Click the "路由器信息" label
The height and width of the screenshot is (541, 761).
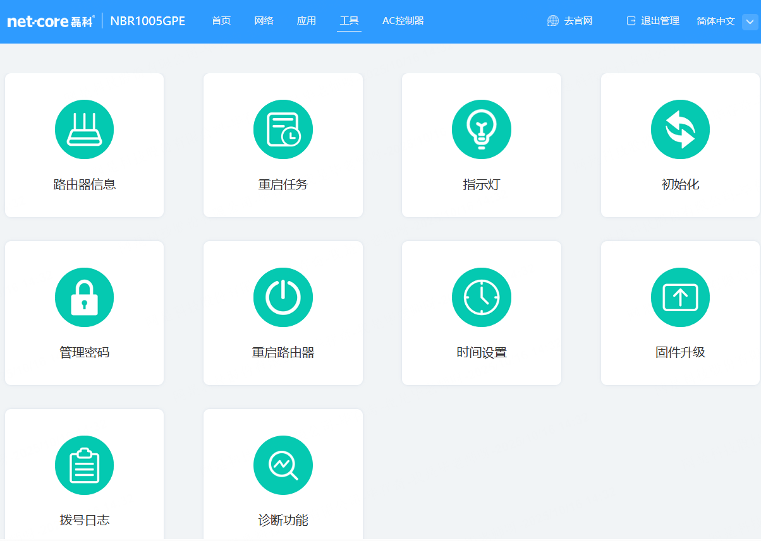[x=85, y=184]
